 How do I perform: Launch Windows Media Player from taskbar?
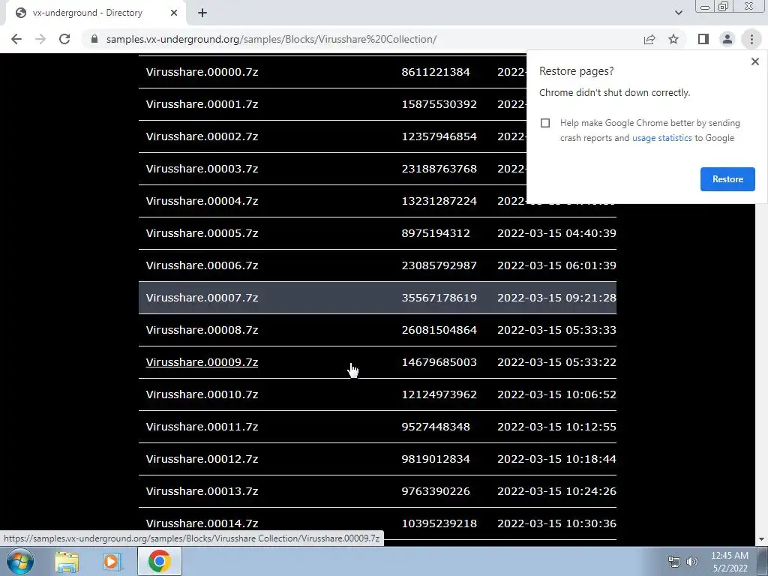click(112, 562)
